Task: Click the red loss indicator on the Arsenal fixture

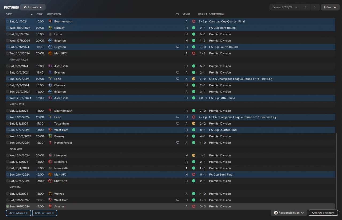Action: click(x=194, y=206)
